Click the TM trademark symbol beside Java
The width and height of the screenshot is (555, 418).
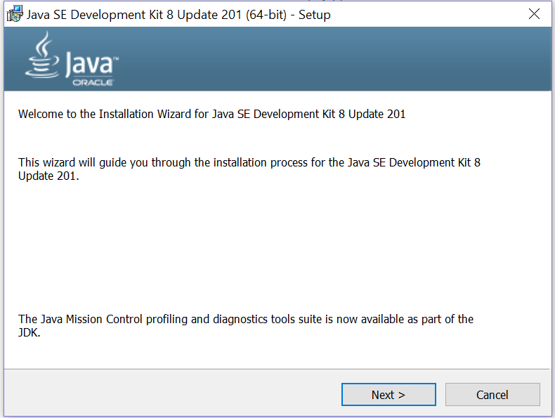click(116, 58)
